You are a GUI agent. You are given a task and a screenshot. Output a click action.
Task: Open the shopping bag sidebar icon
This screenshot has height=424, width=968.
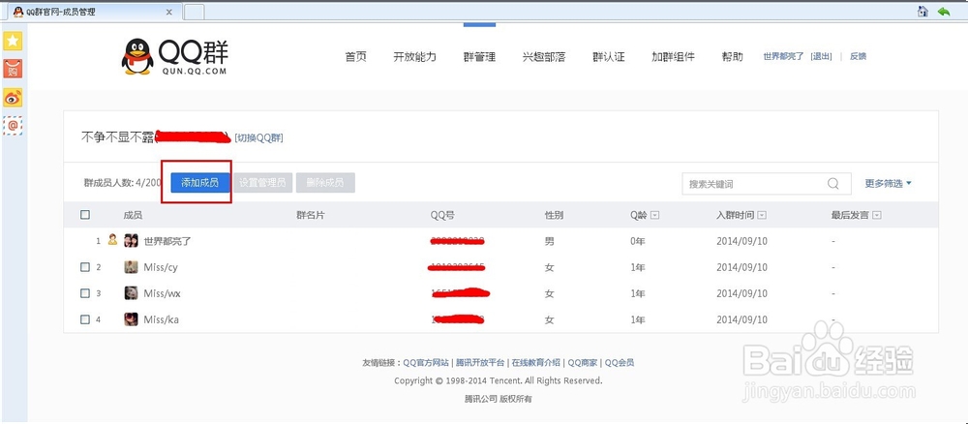tap(13, 69)
